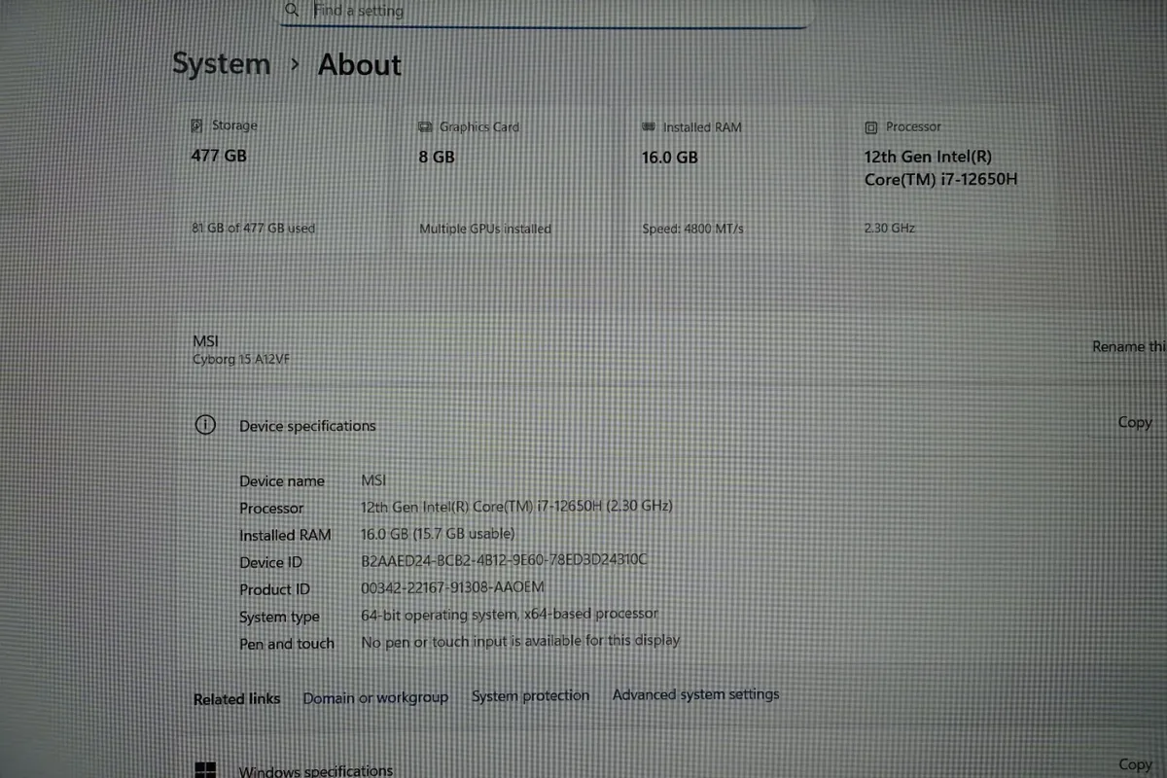Screen dimensions: 1167x778
Task: Open Advanced system settings
Action: tap(695, 694)
